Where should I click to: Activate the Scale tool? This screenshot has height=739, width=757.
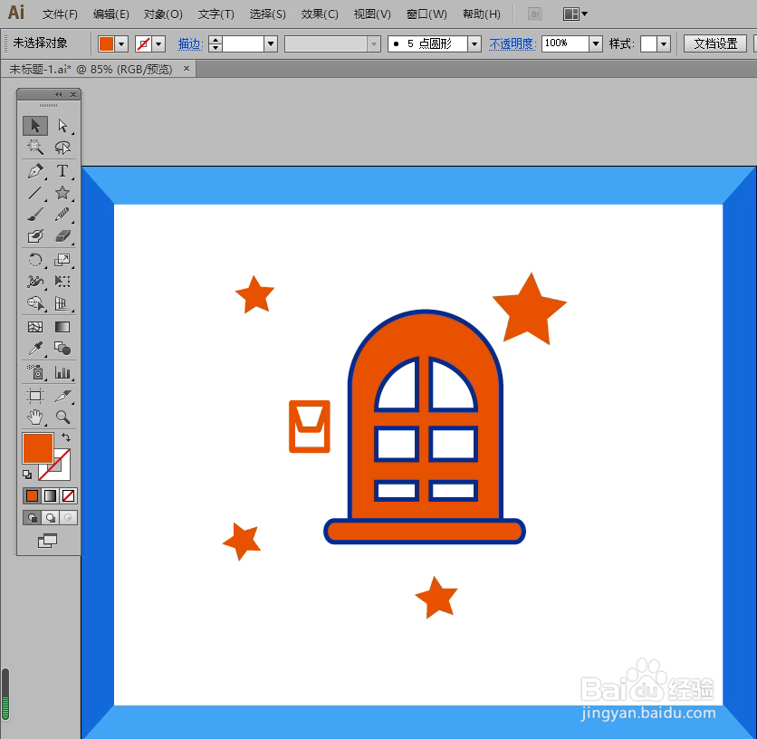tap(62, 260)
